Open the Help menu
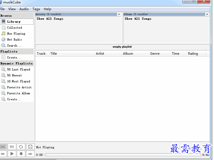 click(x=47, y=9)
